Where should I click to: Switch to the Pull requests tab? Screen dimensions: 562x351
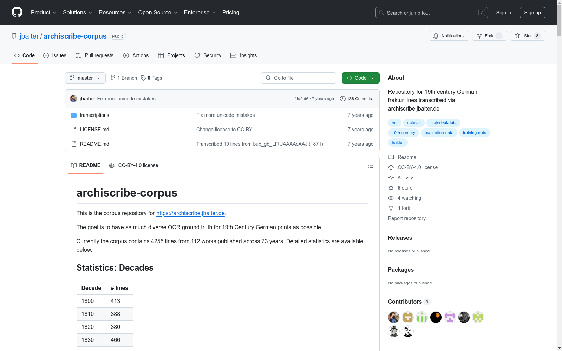pos(94,55)
